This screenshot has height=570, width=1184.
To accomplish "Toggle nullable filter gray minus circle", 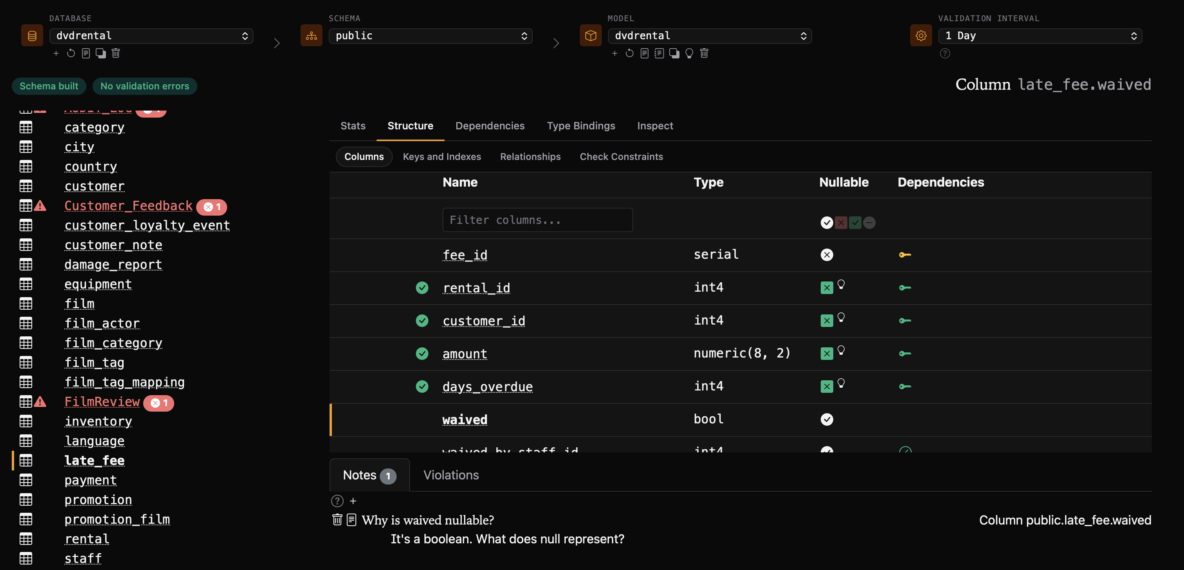I will click(x=869, y=223).
